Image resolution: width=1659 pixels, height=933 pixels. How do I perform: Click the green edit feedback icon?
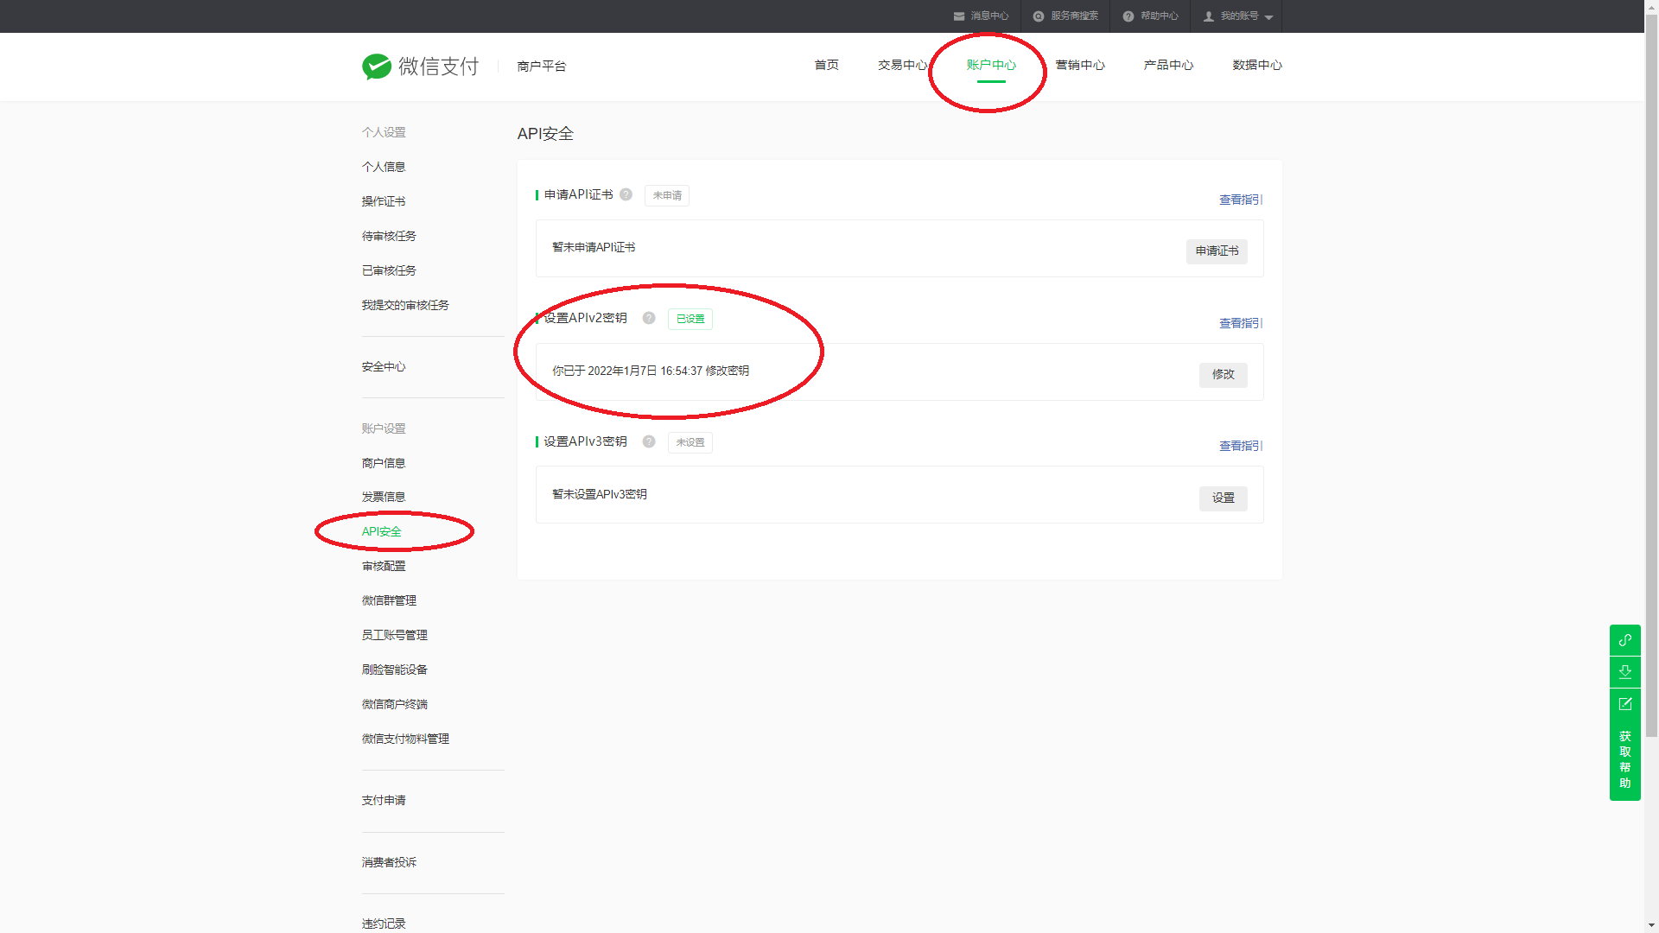pos(1625,704)
